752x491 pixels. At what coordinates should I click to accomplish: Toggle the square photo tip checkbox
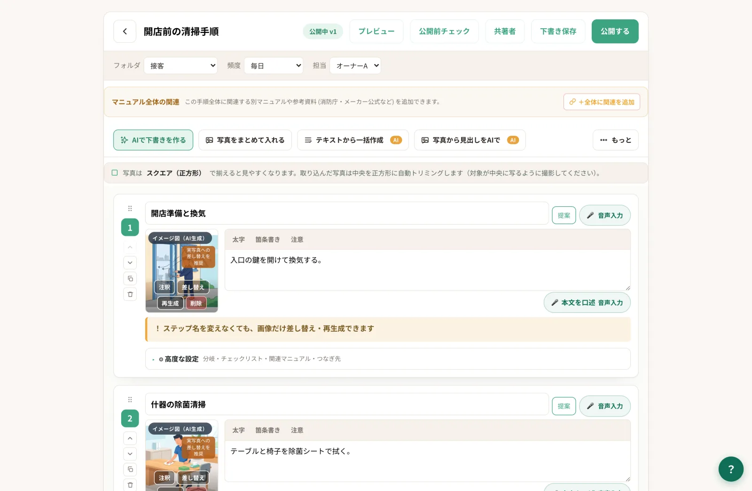115,173
